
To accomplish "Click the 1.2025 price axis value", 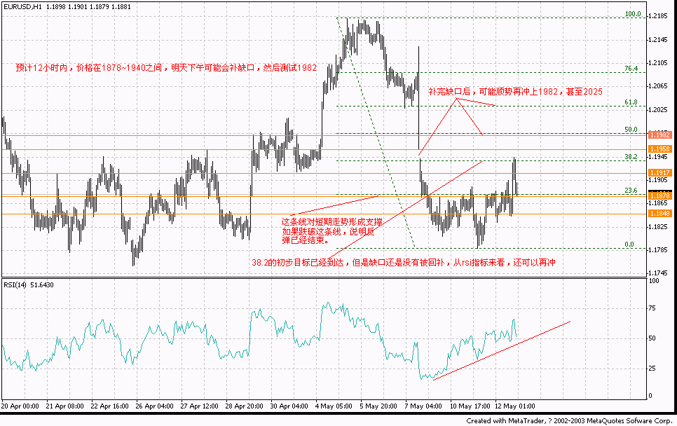I will (x=659, y=109).
